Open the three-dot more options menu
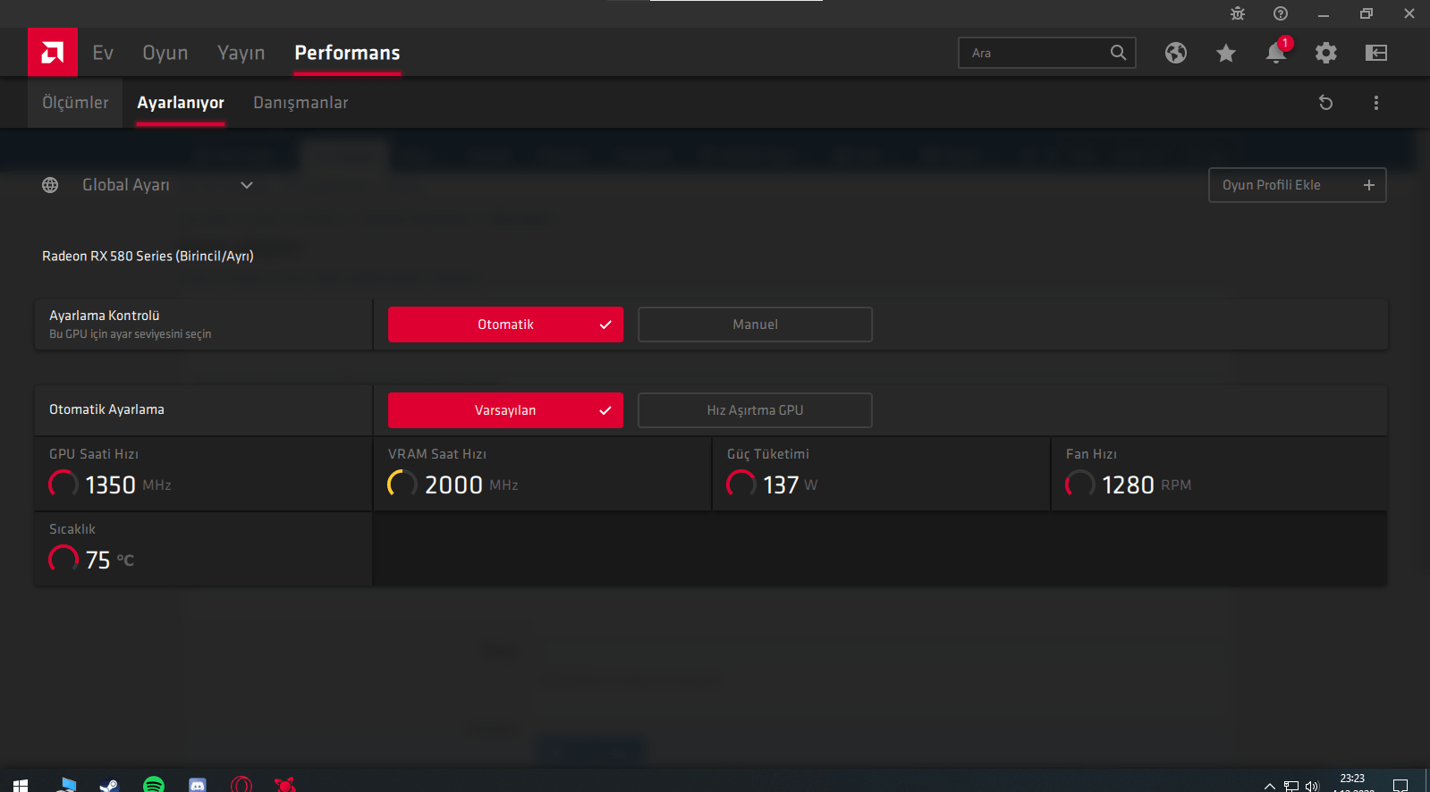The width and height of the screenshot is (1430, 792). pos(1376,103)
